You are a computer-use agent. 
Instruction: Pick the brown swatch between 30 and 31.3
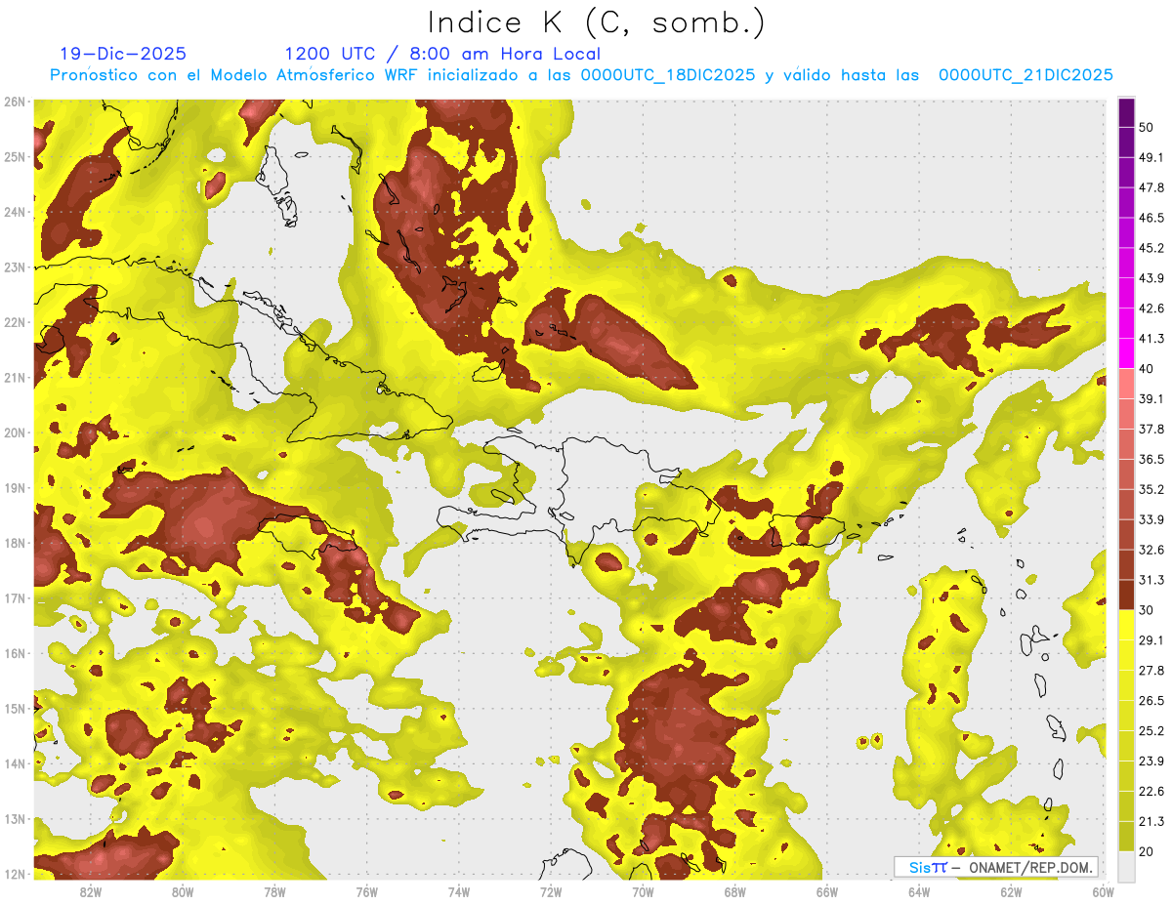click(1126, 595)
